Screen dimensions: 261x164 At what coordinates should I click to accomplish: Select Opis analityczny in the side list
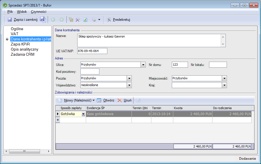[x=24, y=49]
